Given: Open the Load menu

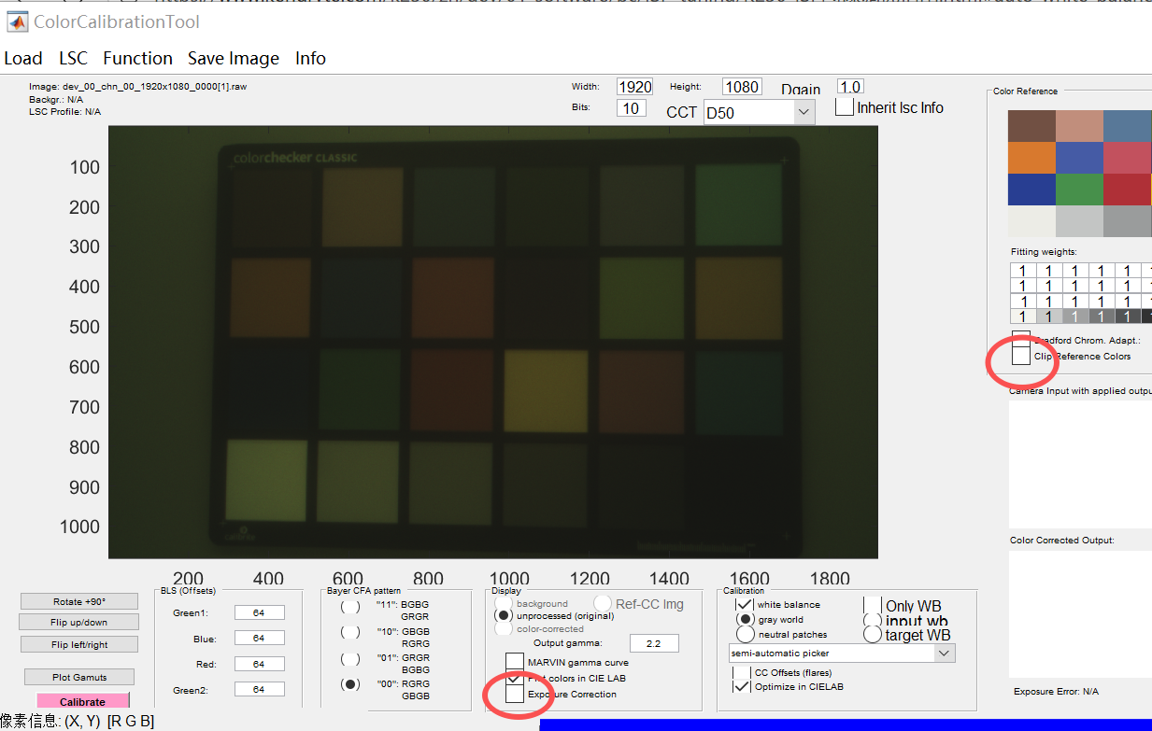Looking at the screenshot, I should coord(23,59).
